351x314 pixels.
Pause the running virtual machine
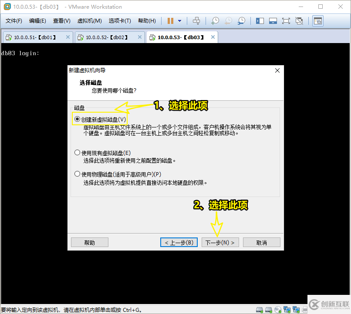pos(170,21)
